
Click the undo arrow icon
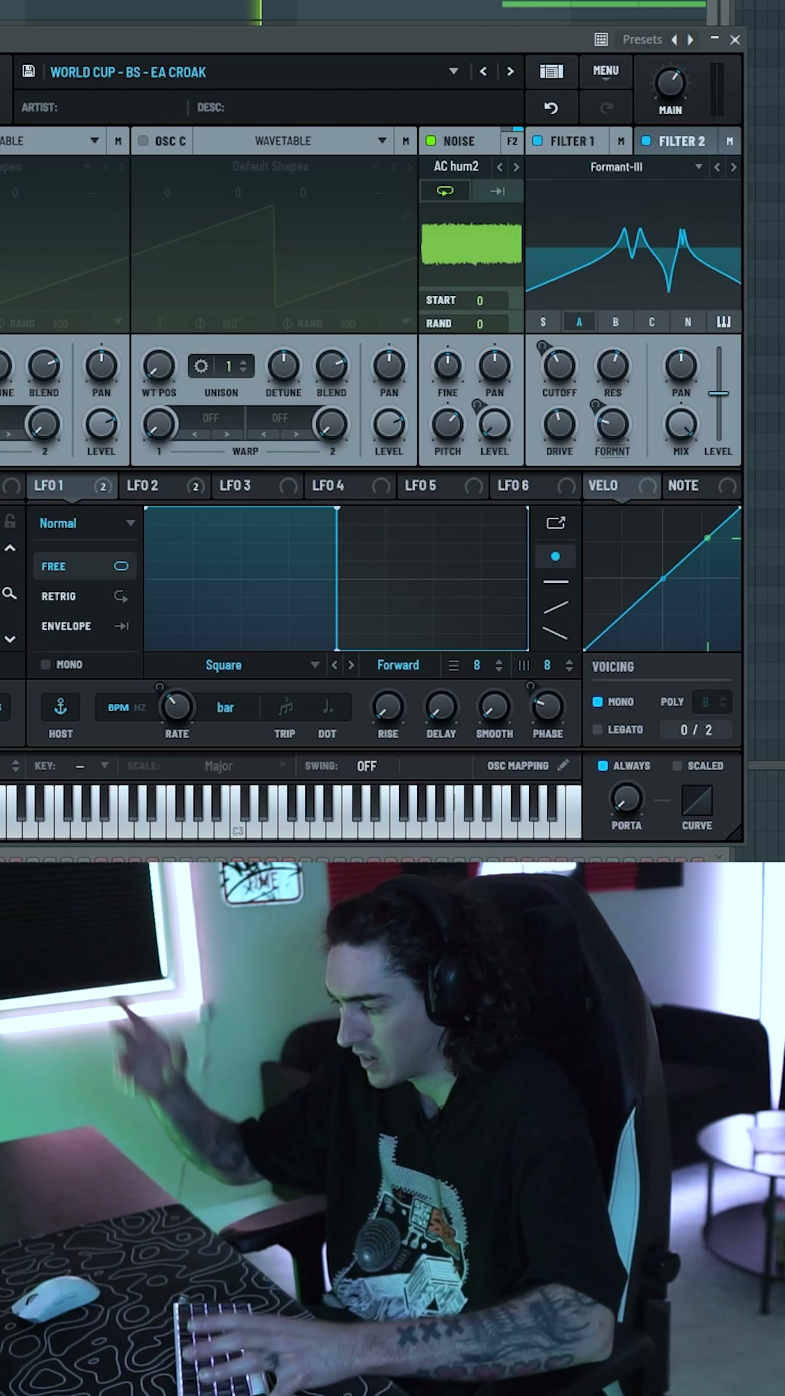pos(551,108)
